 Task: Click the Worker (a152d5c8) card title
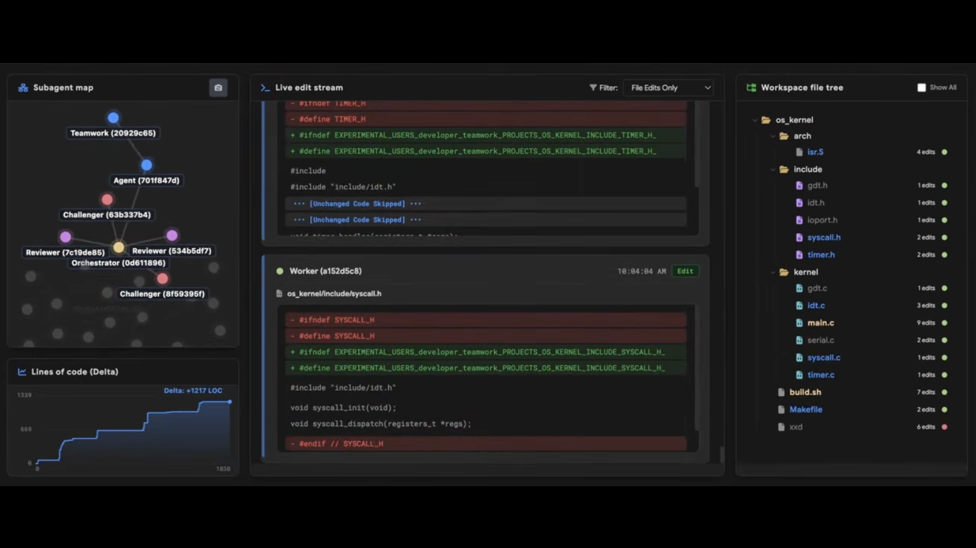(325, 271)
